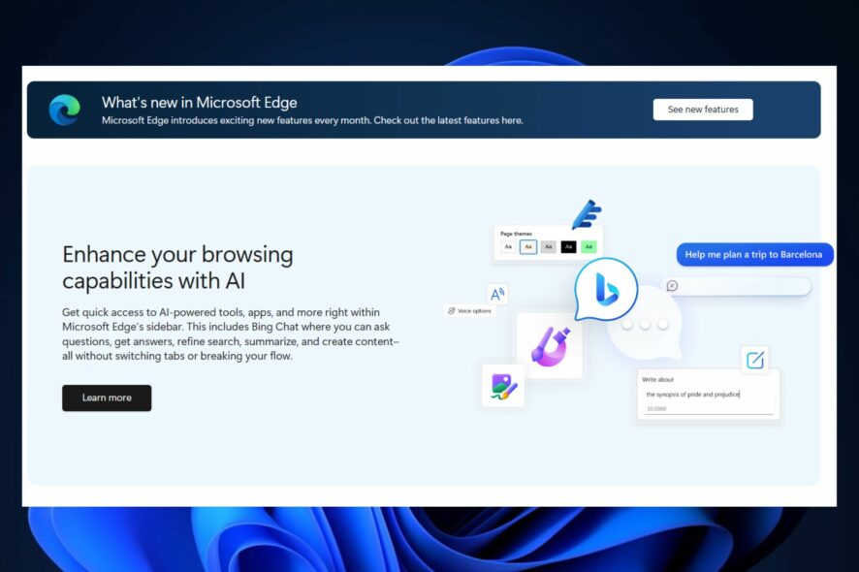Choose the gray page theme swatch
Screen dimensions: 859x572
click(549, 247)
